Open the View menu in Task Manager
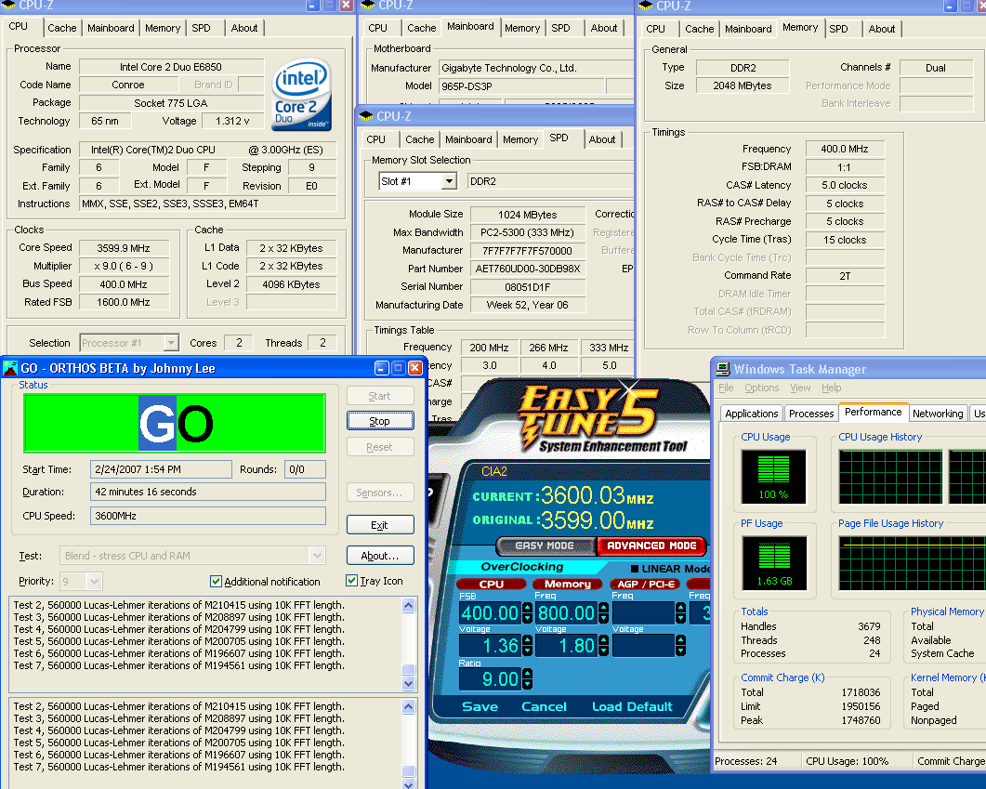 point(800,388)
